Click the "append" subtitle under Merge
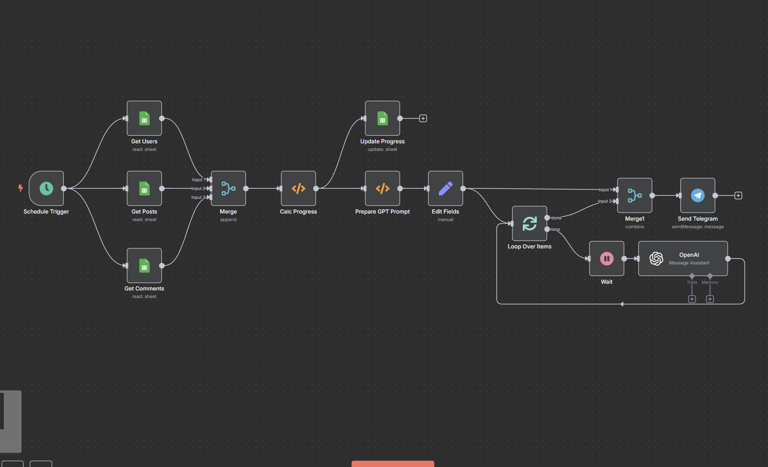Screen dimensions: 768x467 click(228, 220)
